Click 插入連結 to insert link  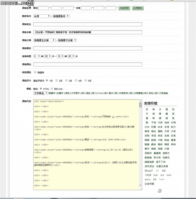click(x=86, y=93)
